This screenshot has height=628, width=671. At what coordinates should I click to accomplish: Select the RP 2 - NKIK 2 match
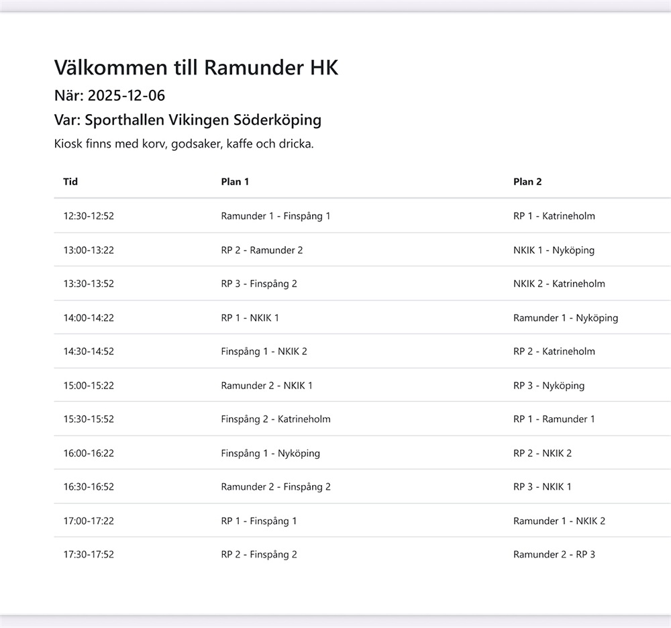click(542, 454)
